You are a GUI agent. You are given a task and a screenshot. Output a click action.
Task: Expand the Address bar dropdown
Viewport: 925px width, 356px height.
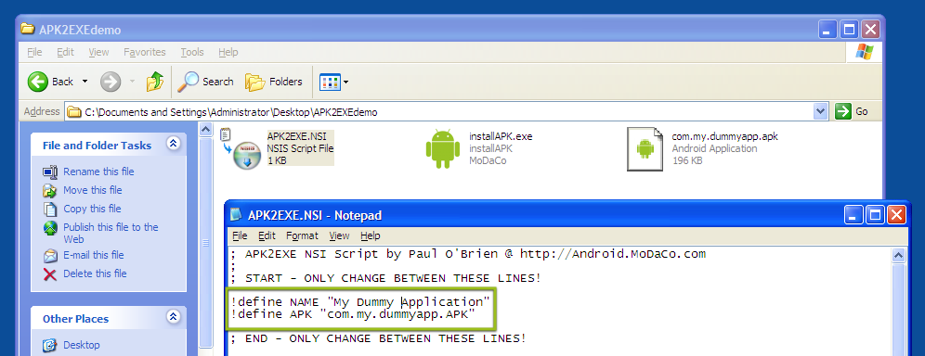click(821, 111)
